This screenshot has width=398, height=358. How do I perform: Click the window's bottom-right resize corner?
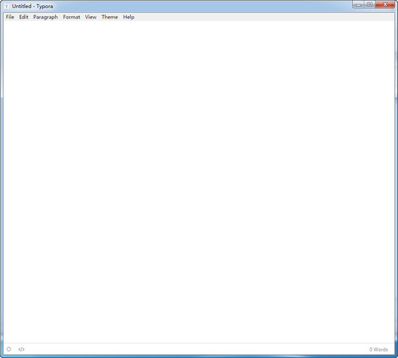coord(396,356)
